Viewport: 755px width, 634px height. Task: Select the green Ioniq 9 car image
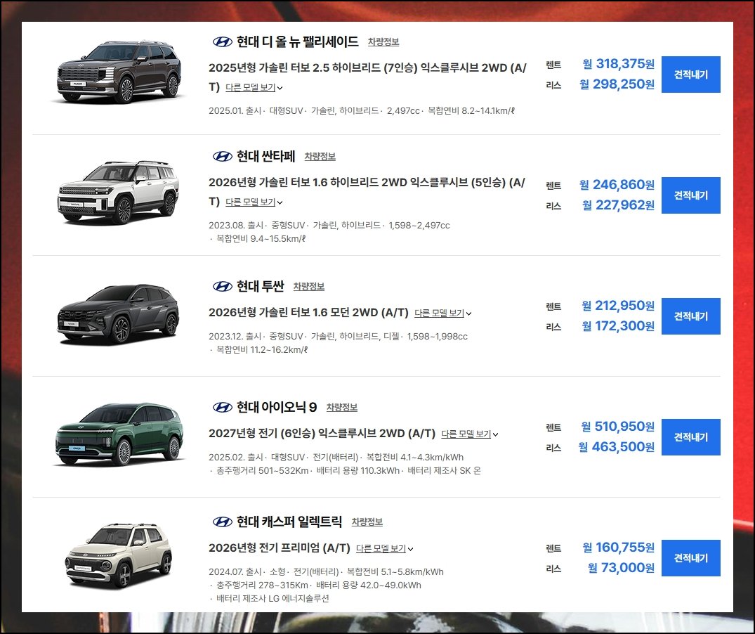coord(119,434)
